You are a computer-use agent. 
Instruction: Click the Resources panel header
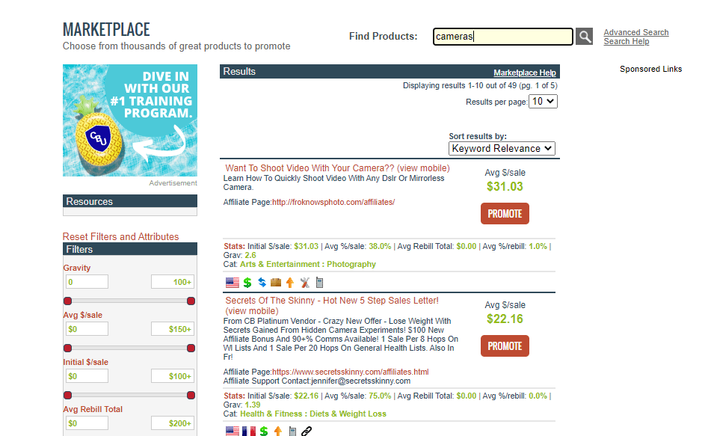[130, 201]
